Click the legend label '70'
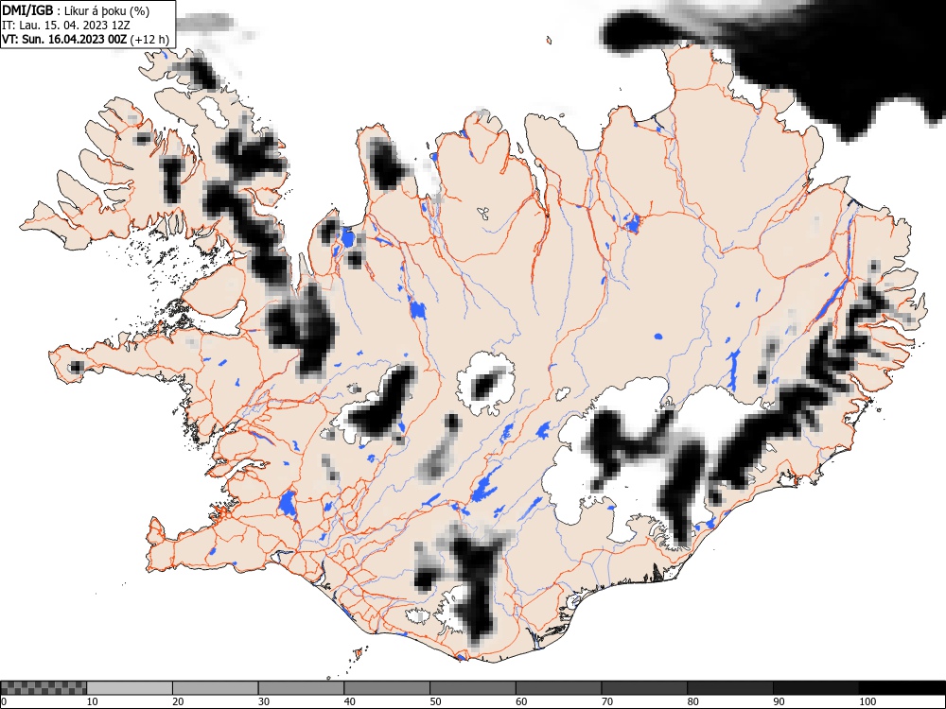Image resolution: width=946 pixels, height=709 pixels. click(x=606, y=701)
